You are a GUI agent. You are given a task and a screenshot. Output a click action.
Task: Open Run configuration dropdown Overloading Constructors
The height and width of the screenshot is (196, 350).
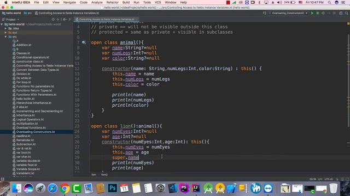tap(288, 13)
